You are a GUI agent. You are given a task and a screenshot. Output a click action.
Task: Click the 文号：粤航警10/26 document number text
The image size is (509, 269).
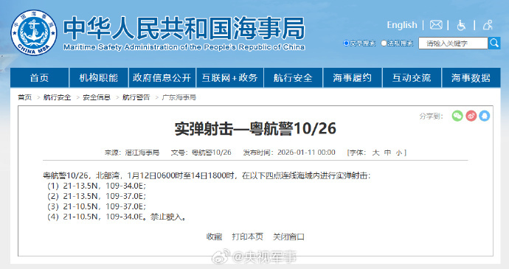(201, 153)
